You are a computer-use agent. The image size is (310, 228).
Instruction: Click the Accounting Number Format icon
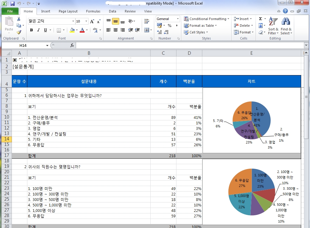pos(159,26)
